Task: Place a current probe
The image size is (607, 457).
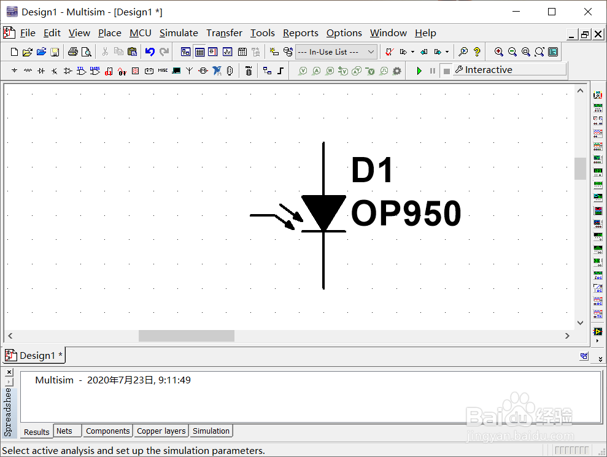Action: (317, 71)
